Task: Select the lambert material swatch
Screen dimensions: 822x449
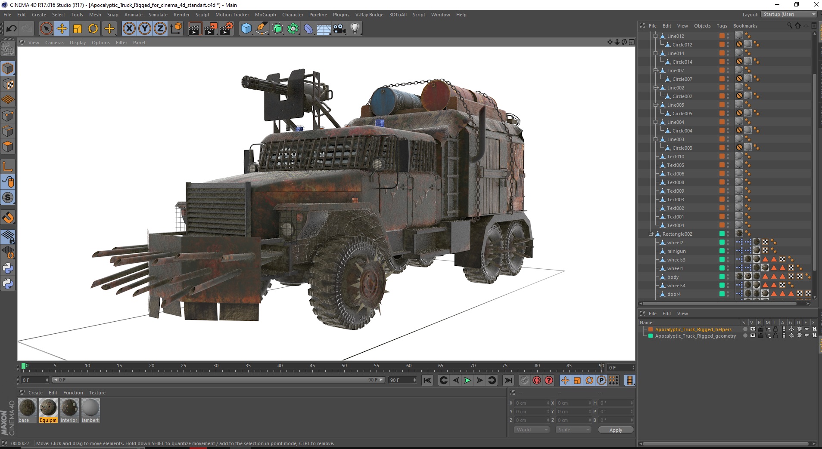Action: click(90, 411)
